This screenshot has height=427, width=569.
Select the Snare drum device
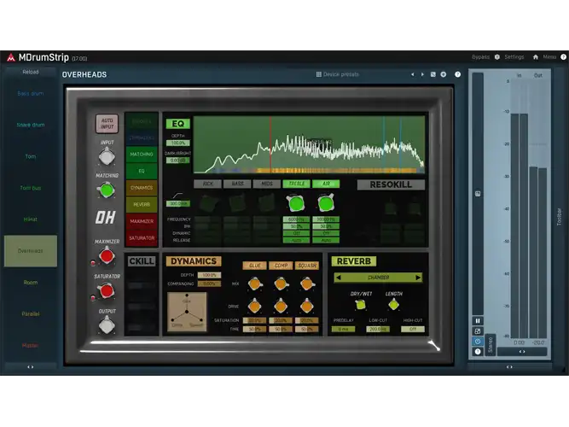[x=31, y=125]
